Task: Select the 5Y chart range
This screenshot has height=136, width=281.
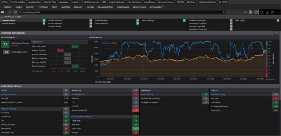Action: (104, 82)
